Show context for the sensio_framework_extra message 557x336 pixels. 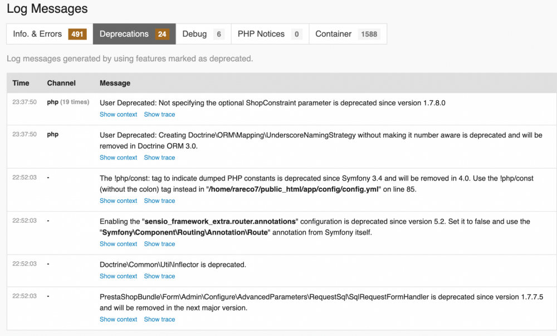pyautogui.click(x=118, y=244)
